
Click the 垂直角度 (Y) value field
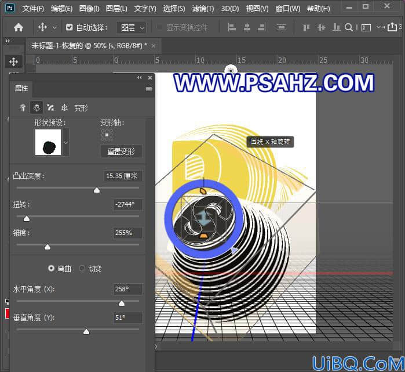coord(127,317)
